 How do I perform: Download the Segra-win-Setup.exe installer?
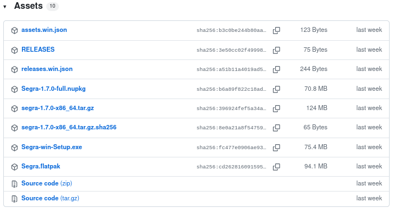click(x=52, y=147)
